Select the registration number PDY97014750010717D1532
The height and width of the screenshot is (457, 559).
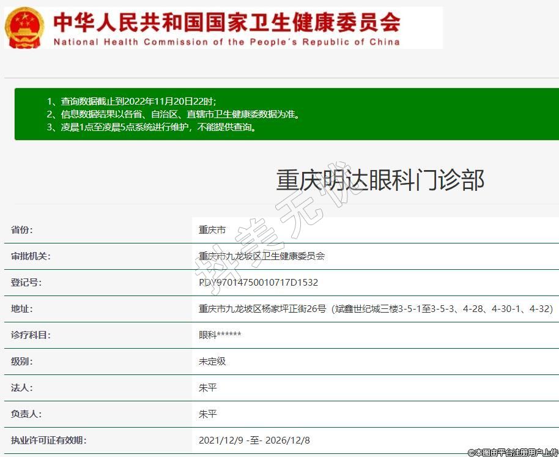pyautogui.click(x=258, y=283)
